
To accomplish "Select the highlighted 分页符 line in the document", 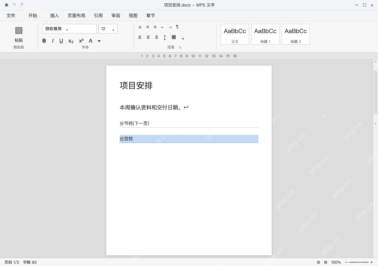I will tap(189, 139).
